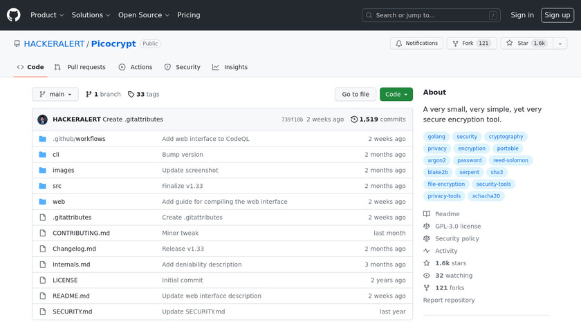The height and width of the screenshot is (326, 581).
Task: Click the GPL-3.0 license scale icon
Action: pyautogui.click(x=427, y=227)
